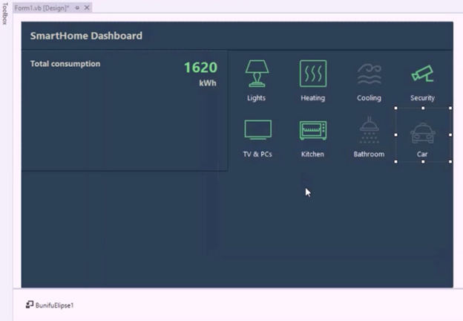This screenshot has width=463, height=321.
Task: Close the Form1.vb [Design] tab
Action: tap(87, 7)
